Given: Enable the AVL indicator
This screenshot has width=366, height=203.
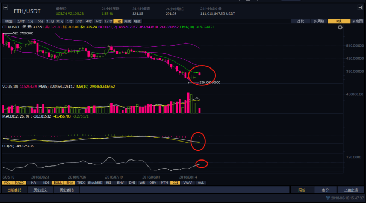Looking at the screenshot, I should (201, 183).
